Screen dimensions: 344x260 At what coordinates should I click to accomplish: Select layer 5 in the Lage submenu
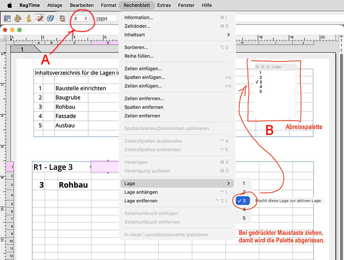pyautogui.click(x=244, y=218)
